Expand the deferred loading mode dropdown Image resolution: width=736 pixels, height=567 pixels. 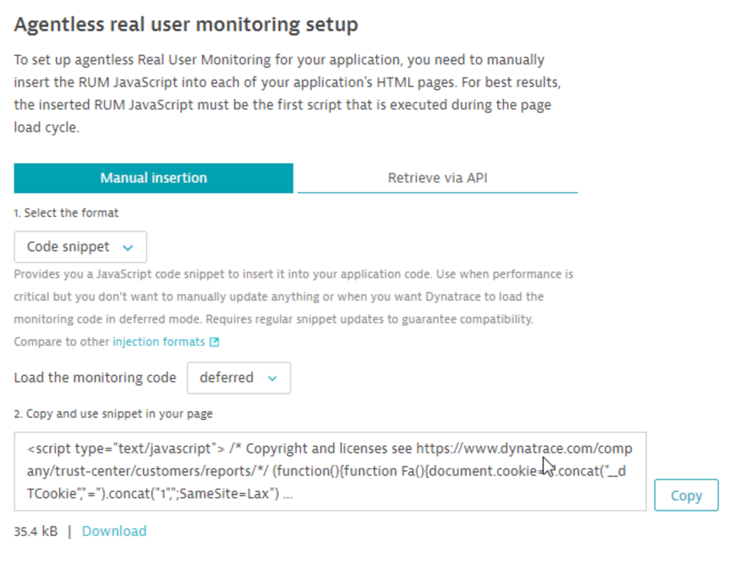click(238, 378)
